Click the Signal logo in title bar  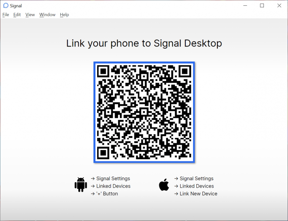click(6, 6)
